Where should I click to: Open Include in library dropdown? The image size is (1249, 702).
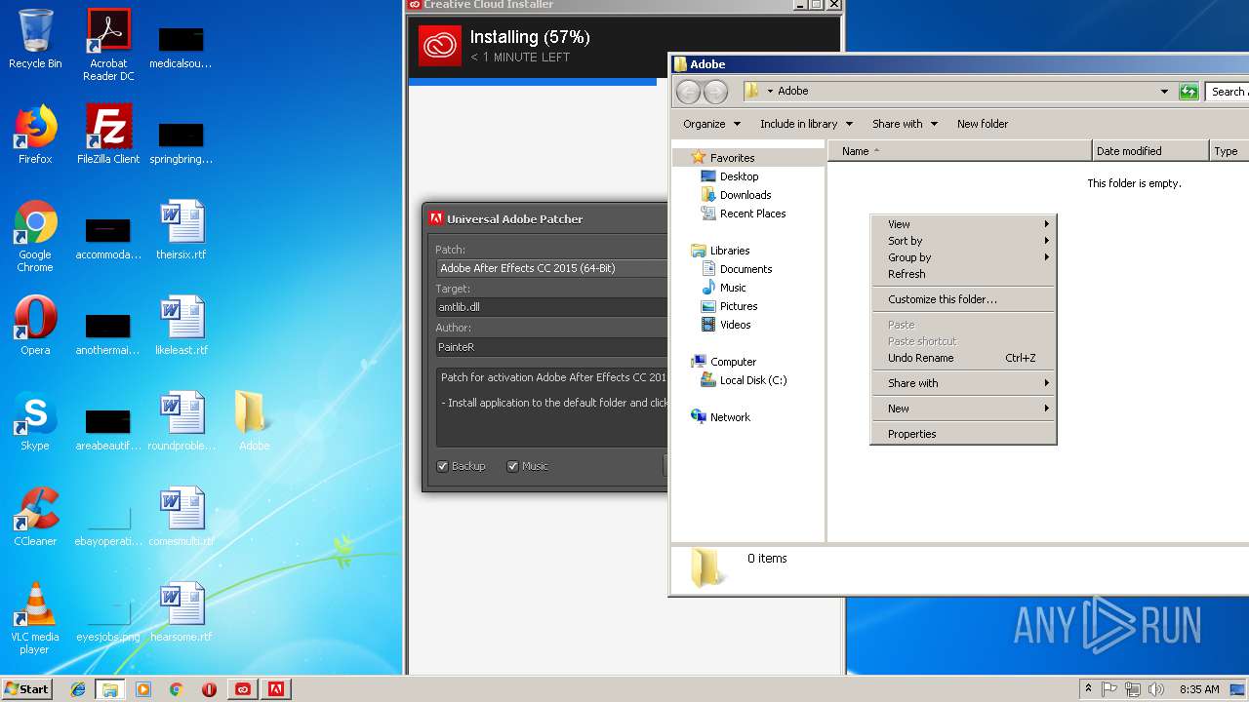[x=806, y=124]
